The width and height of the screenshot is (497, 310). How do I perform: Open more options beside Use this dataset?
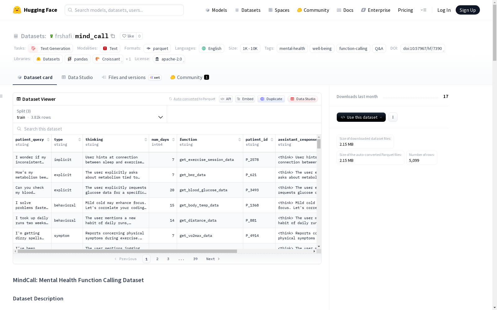coord(393,117)
